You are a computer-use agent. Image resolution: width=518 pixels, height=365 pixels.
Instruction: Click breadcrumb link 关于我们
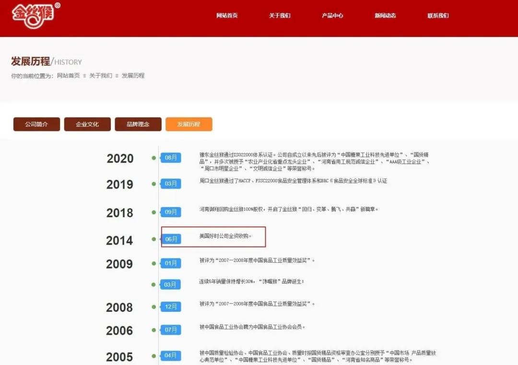tap(101, 76)
